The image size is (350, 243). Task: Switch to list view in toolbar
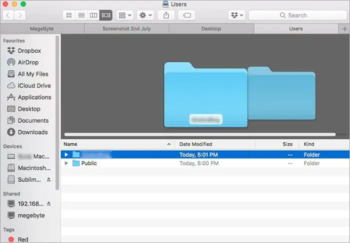[81, 15]
